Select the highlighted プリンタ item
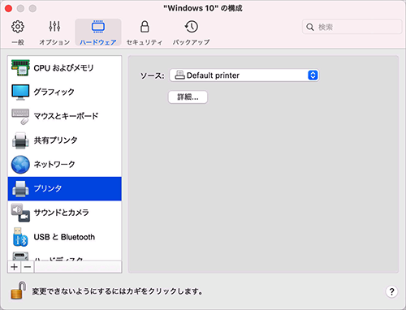The image size is (406, 310). 65,188
